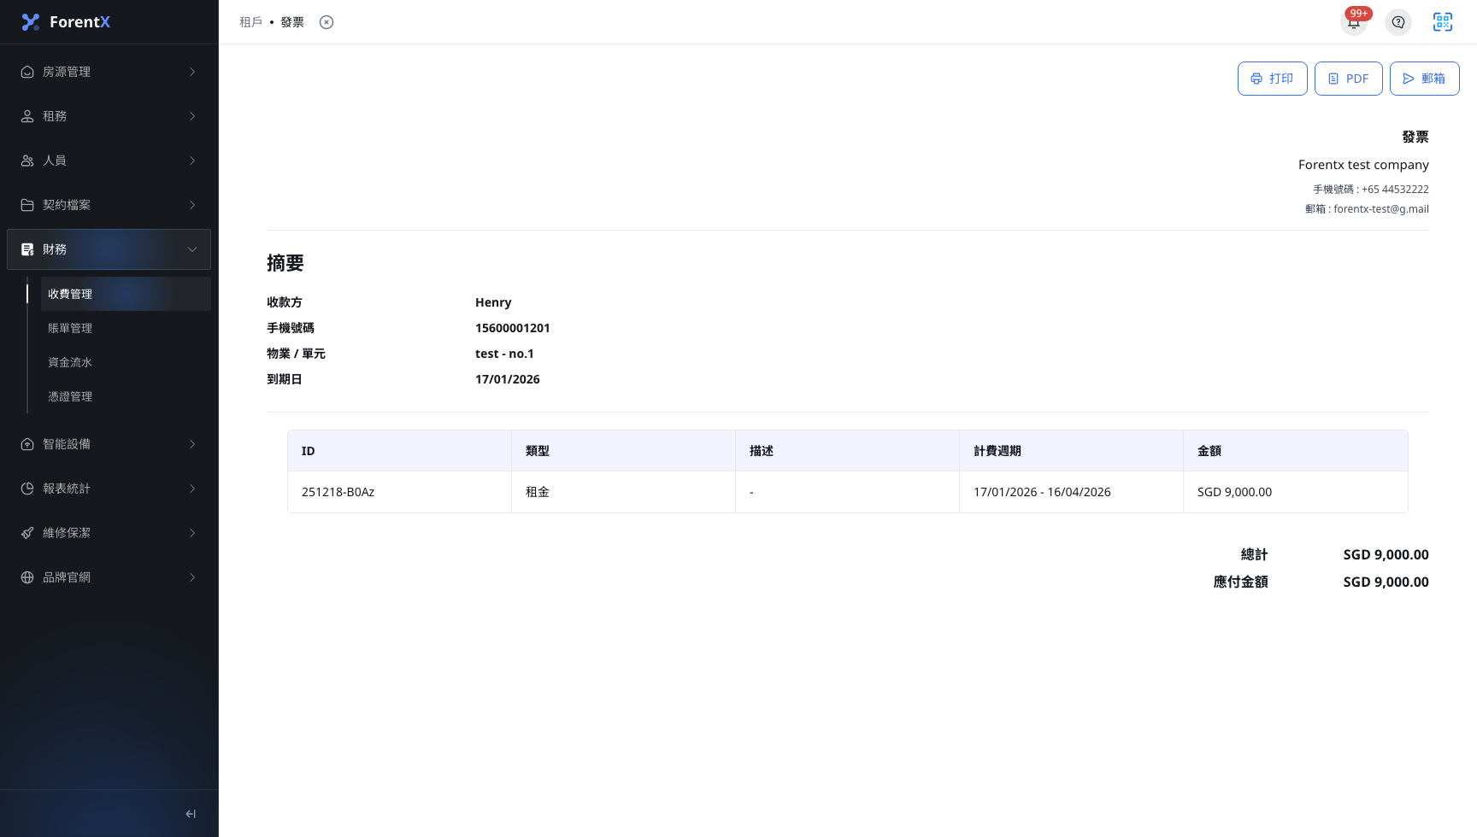Close the 發票 tab with the x icon
This screenshot has height=837, width=1477.
pyautogui.click(x=327, y=22)
